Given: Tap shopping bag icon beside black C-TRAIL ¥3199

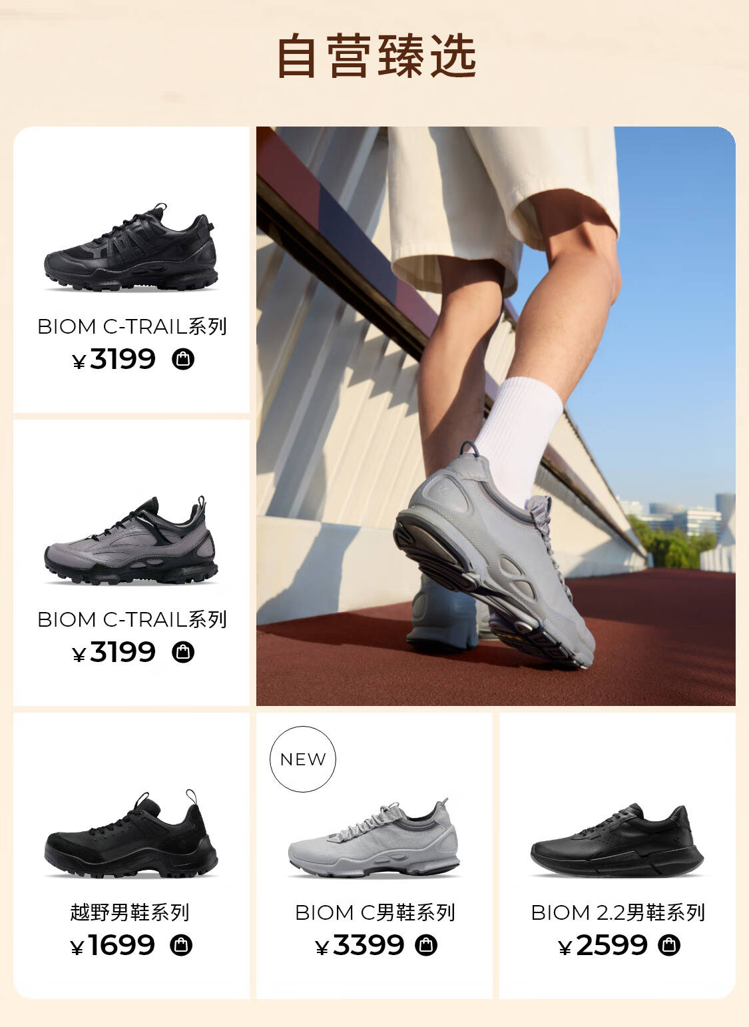Looking at the screenshot, I should [183, 359].
